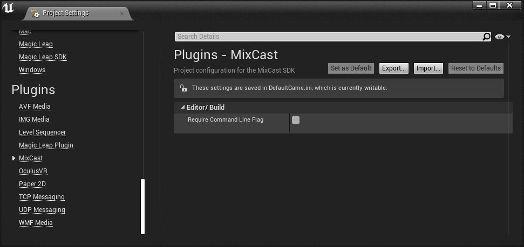The image size is (524, 247).
Task: Collapse the Editor/ Build section
Action: pyautogui.click(x=182, y=107)
